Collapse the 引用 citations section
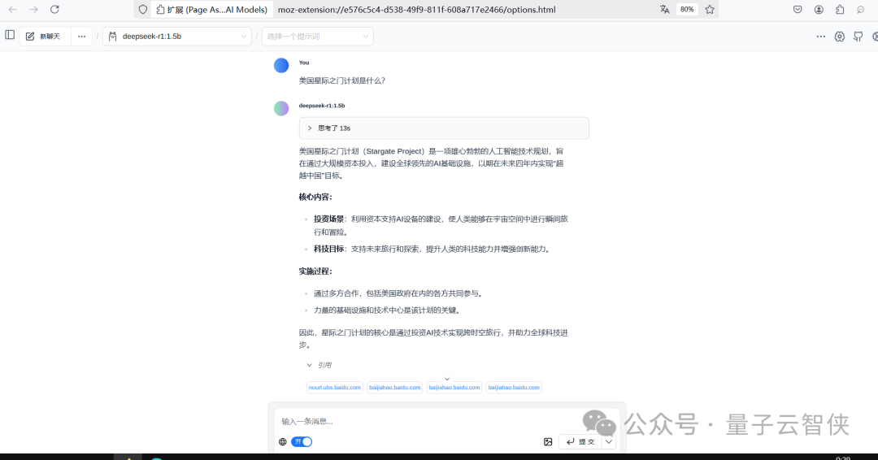This screenshot has height=460, width=878. [x=319, y=366]
